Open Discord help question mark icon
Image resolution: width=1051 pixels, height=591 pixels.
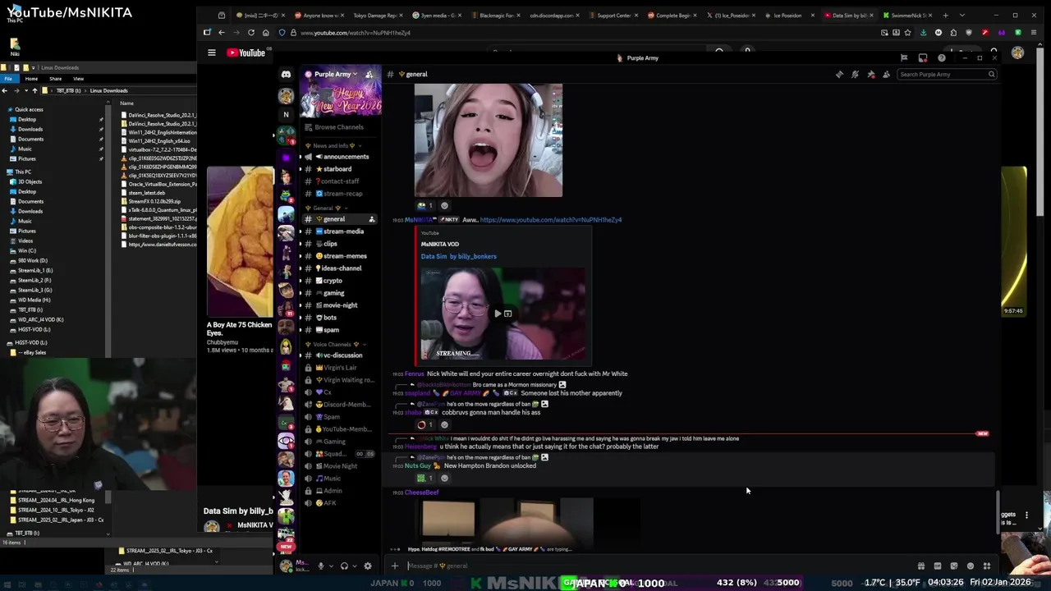(942, 58)
